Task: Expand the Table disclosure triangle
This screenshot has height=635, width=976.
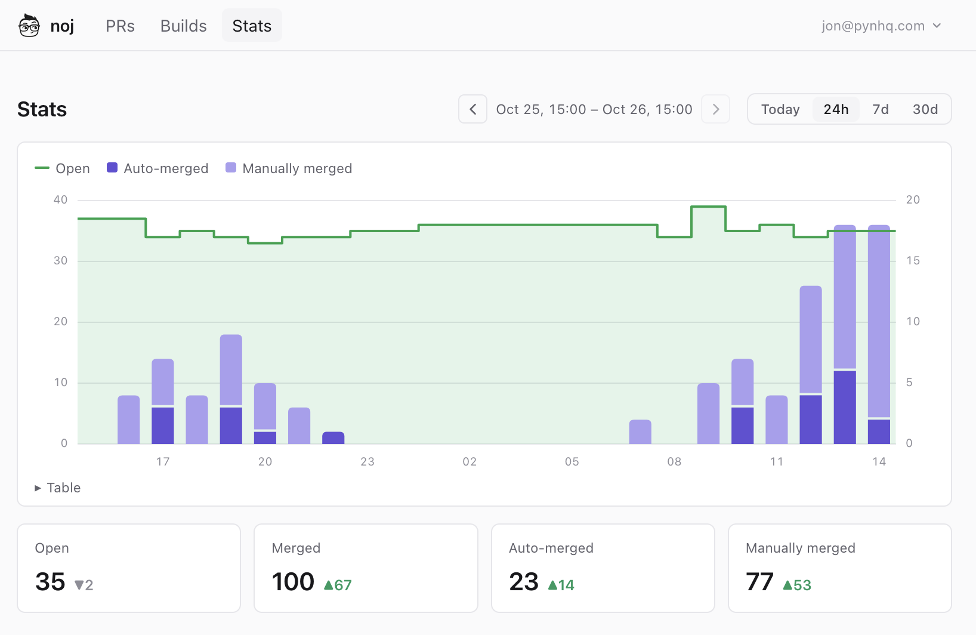Action: coord(38,488)
